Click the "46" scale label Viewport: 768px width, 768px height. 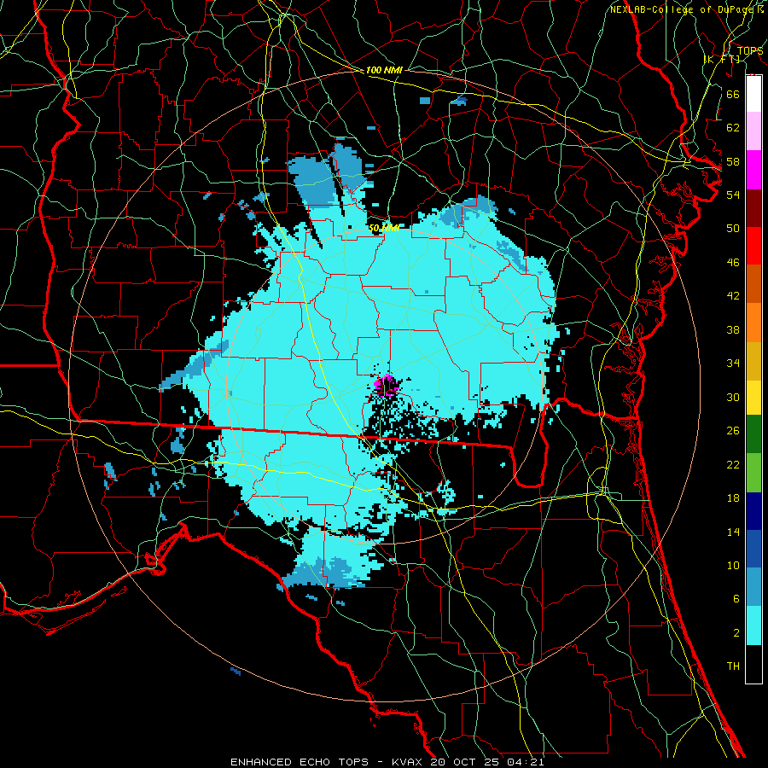[x=733, y=263]
